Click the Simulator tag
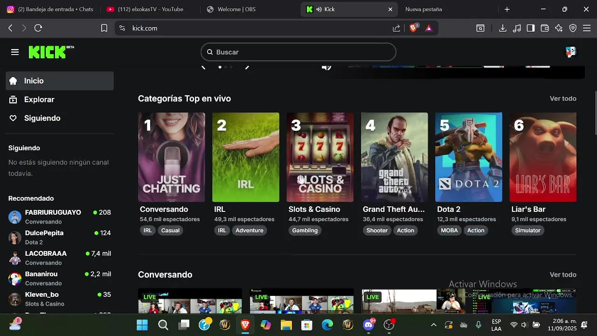 [528, 230]
